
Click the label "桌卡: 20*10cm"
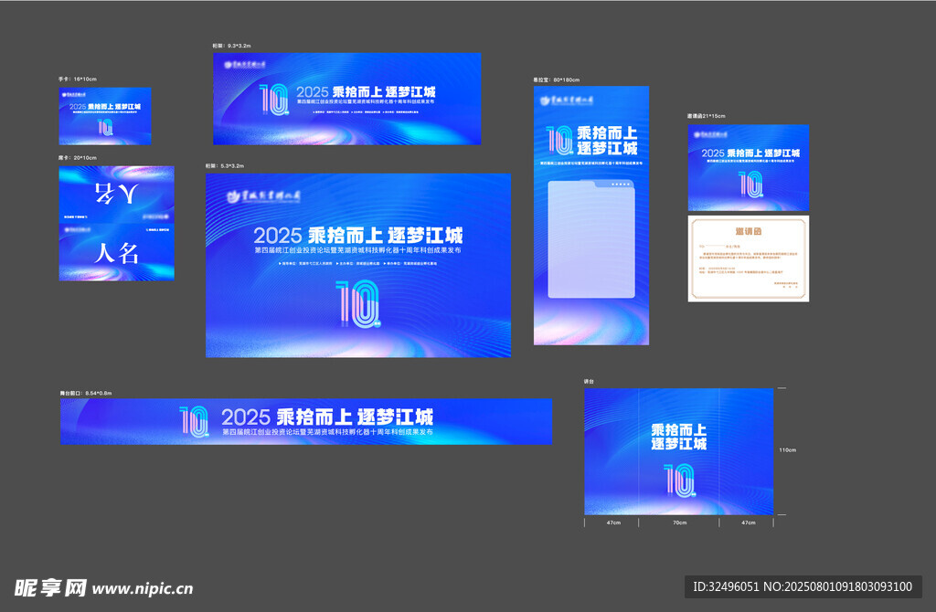click(78, 157)
